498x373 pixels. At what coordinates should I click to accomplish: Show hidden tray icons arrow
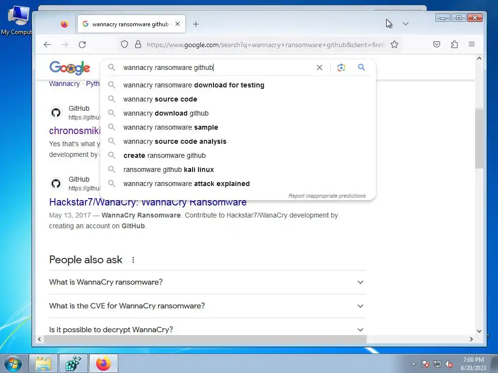[413, 364]
